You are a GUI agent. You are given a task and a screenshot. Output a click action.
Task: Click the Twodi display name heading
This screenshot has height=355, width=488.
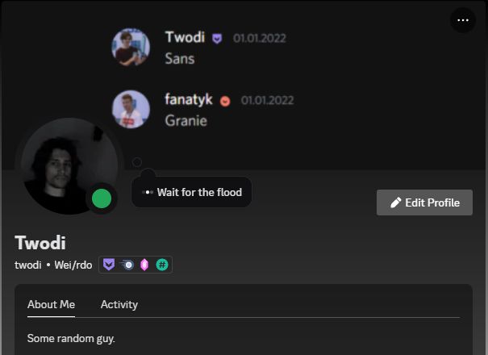(x=40, y=243)
